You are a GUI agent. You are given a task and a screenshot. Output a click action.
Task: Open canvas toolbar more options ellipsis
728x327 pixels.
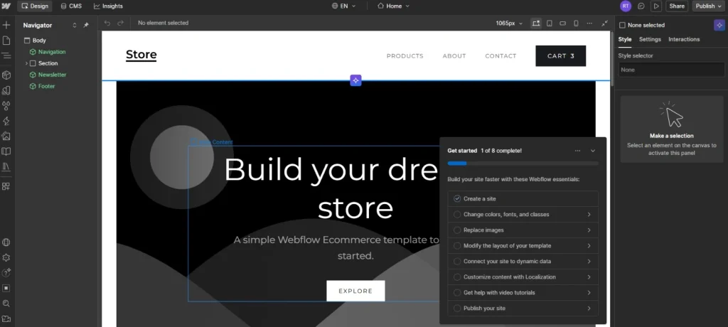click(589, 23)
